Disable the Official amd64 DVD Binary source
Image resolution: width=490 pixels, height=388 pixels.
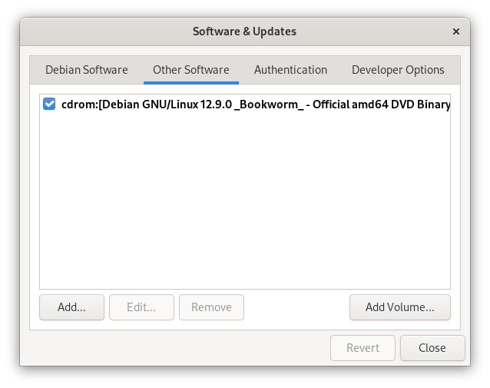tap(49, 104)
